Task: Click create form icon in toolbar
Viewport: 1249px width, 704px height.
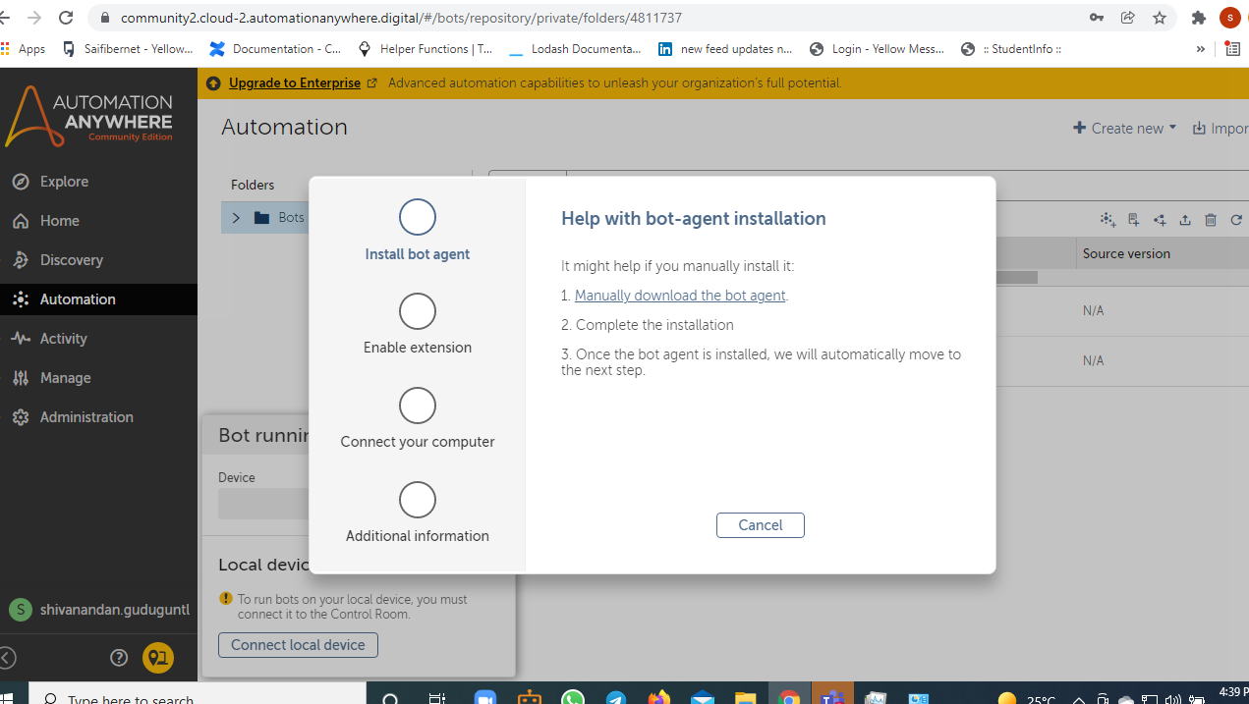Action: pyautogui.click(x=1133, y=220)
